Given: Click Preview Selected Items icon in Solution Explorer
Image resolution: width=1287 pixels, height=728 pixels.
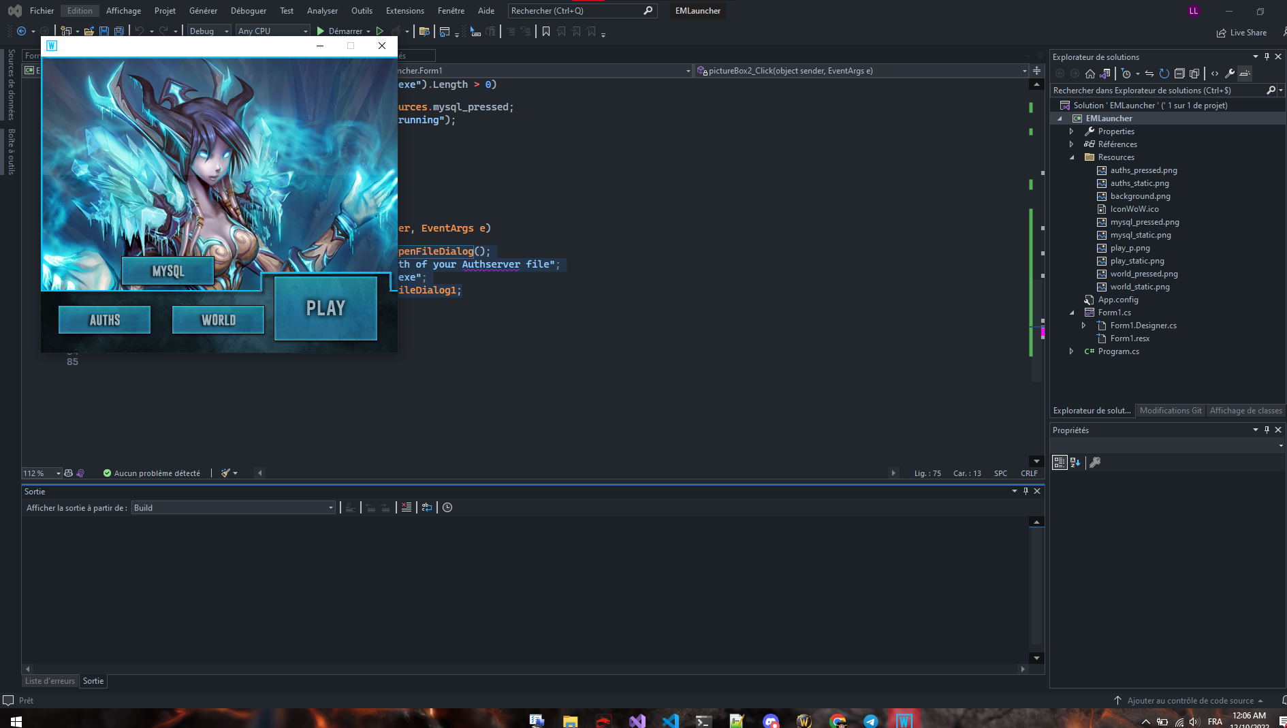Looking at the screenshot, I should click(1245, 74).
